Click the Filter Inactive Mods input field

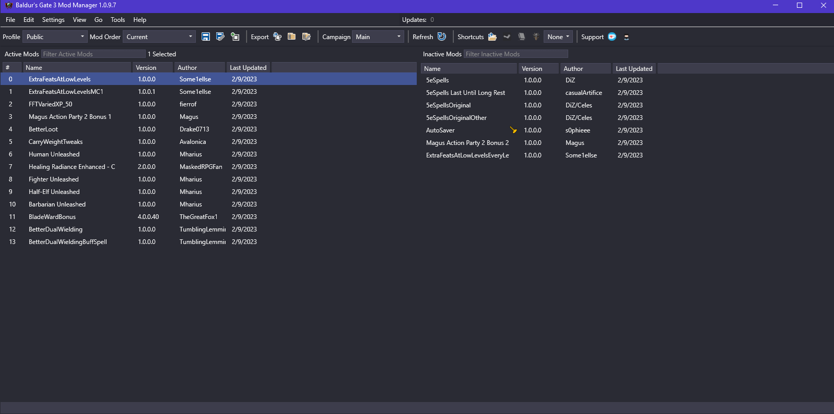click(516, 54)
